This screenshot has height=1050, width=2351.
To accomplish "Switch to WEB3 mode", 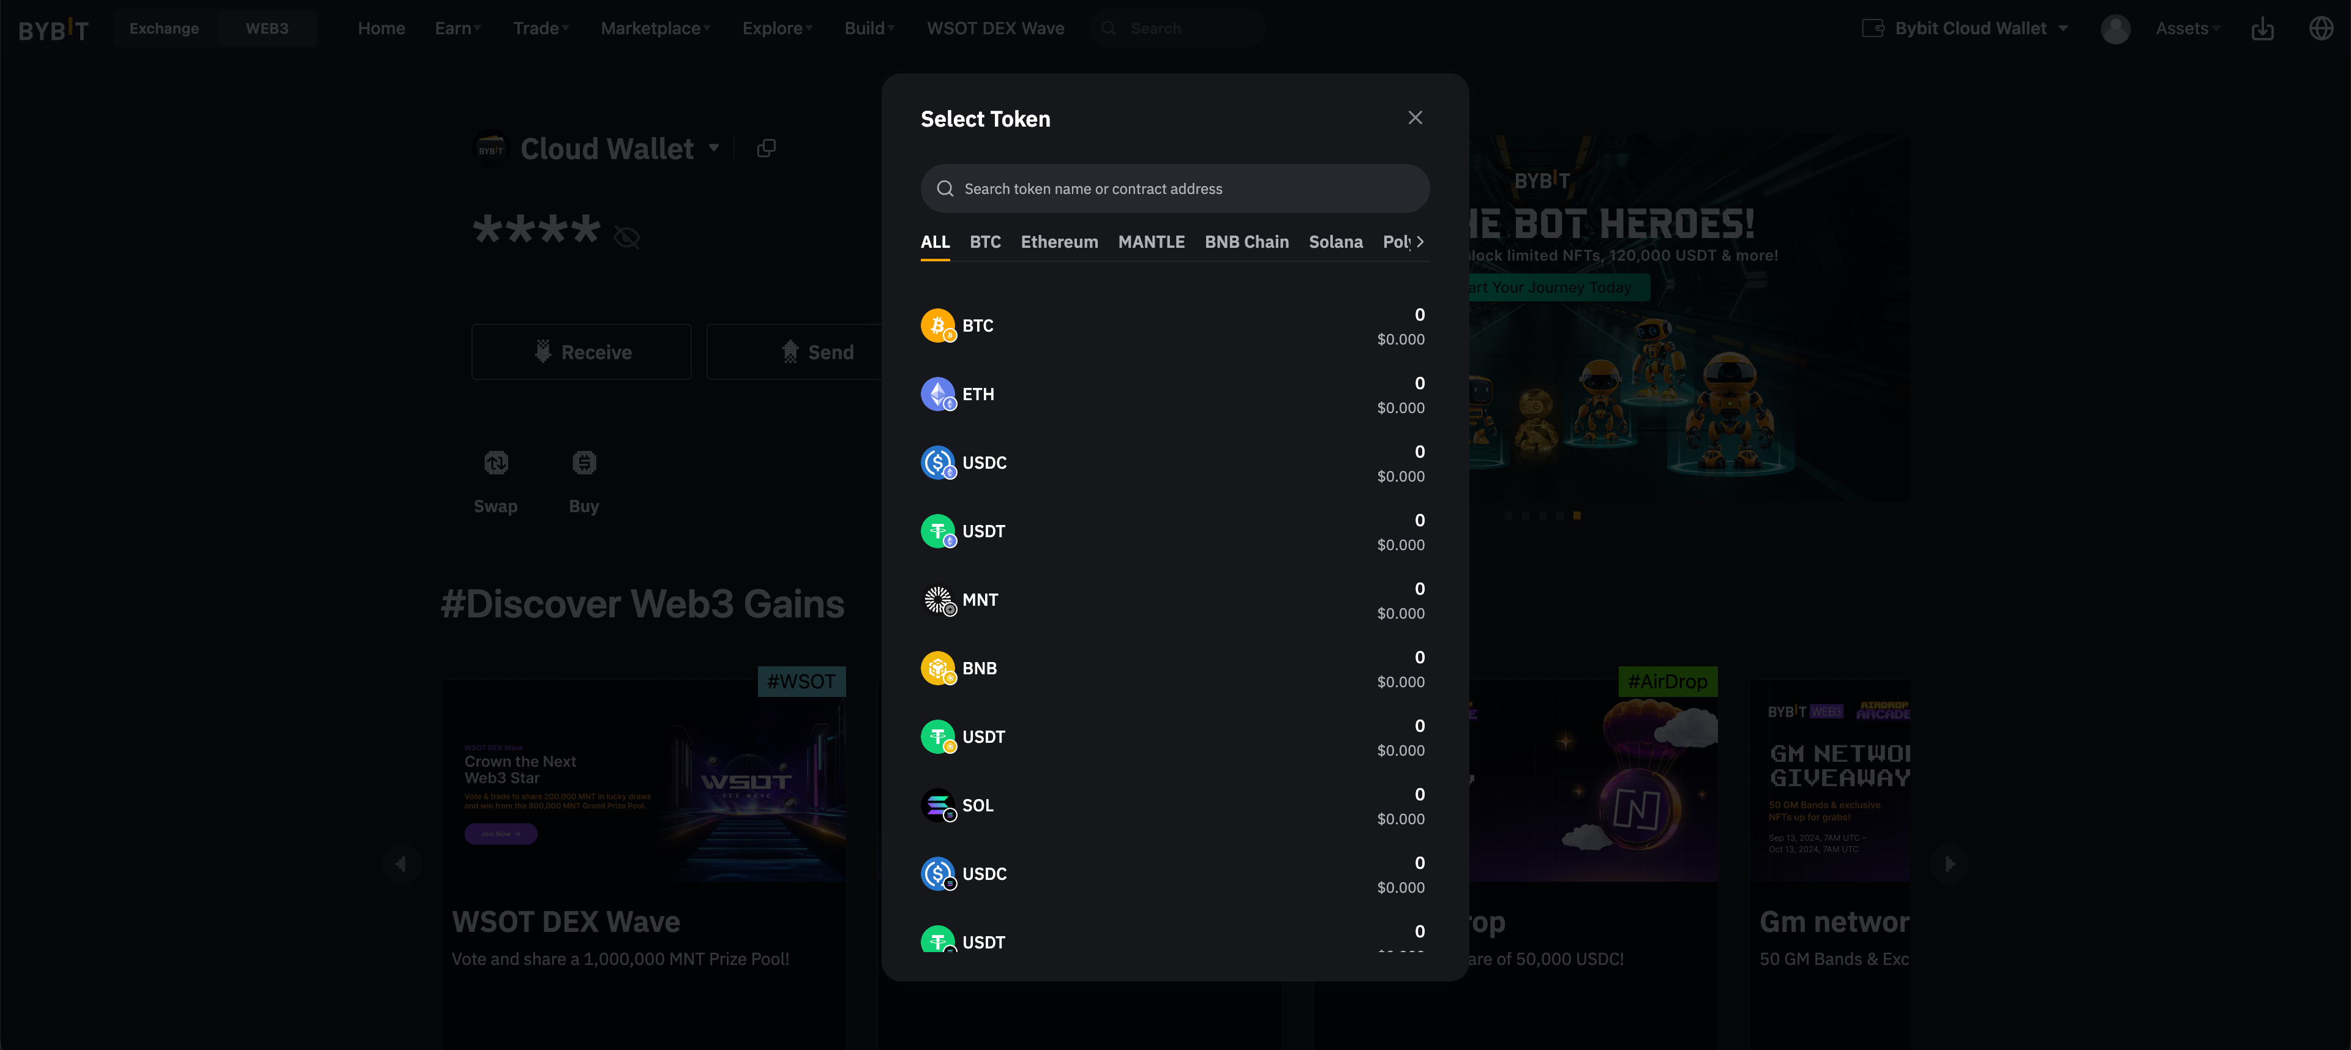I will (266, 28).
